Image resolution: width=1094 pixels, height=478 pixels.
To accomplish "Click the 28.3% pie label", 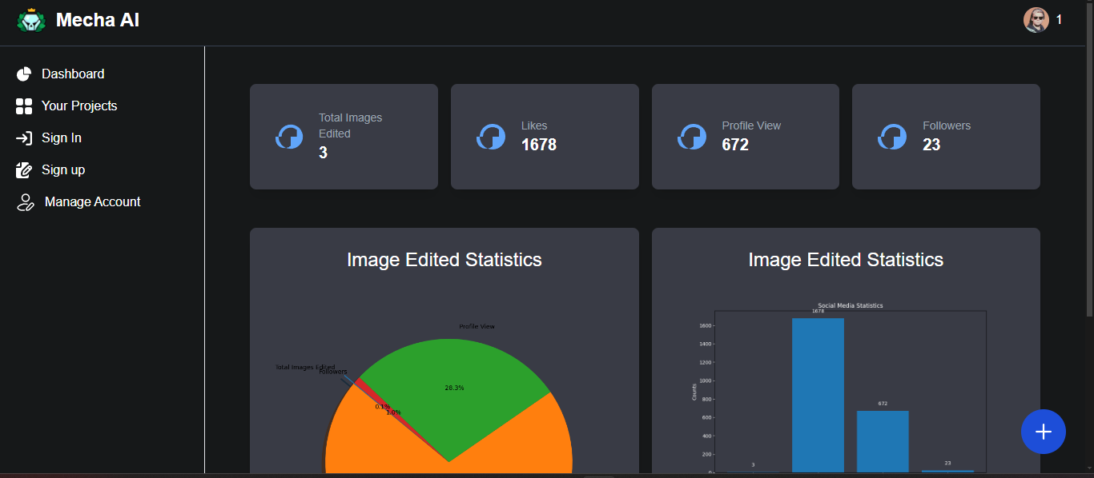I will [454, 388].
